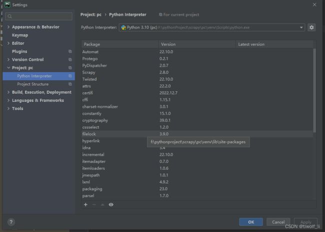Screen dimensions: 325x232
Task: Click the project-level icon next to Plugins
Action: pyautogui.click(x=70, y=51)
